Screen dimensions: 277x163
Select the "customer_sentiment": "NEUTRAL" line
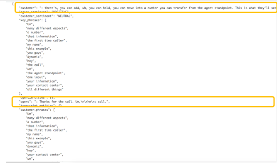click(46, 16)
